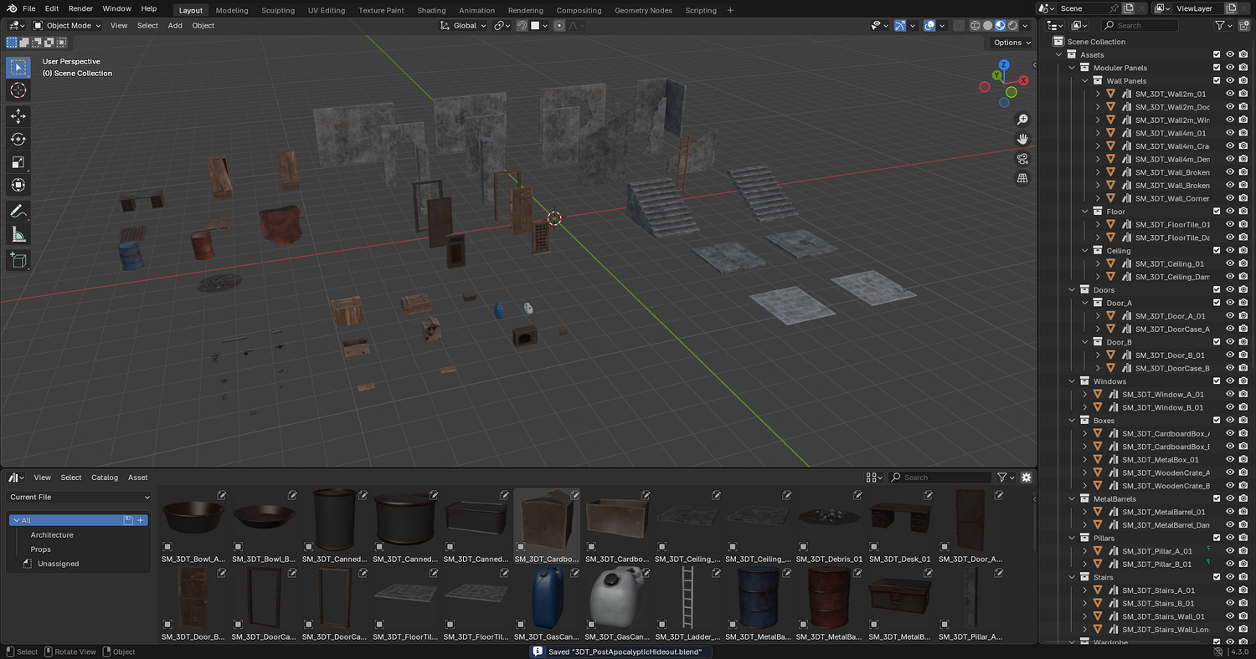Switch to the Modeling workspace tab
Screen dimensions: 1256x659
(232, 10)
